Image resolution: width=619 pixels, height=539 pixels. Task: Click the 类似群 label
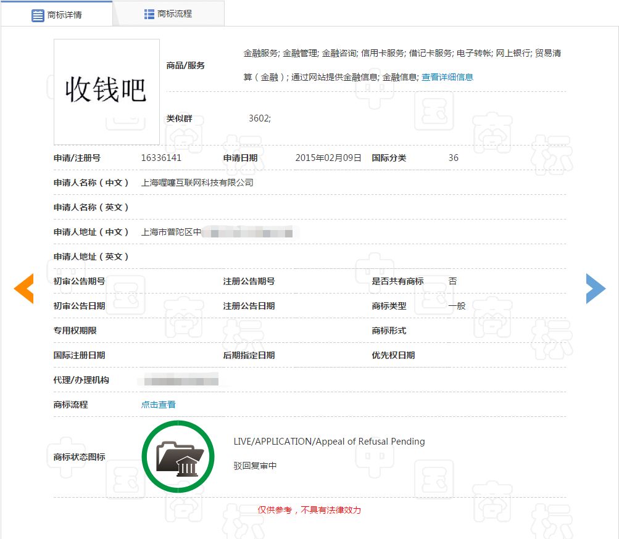[179, 118]
